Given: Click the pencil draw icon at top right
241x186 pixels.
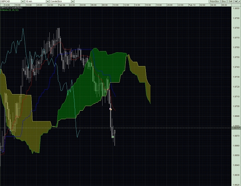Looking at the screenshot, I should click(x=239, y=2).
